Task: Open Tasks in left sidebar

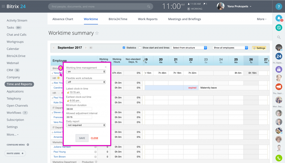Action: point(10,27)
